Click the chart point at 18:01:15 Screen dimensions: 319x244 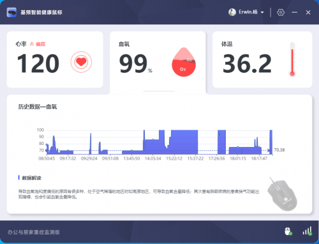point(238,147)
